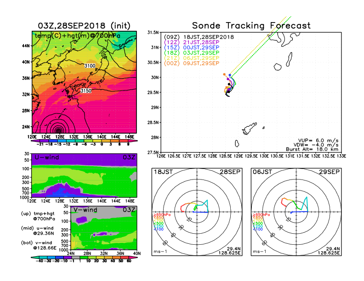Click purple legend entry "(12Z) 21JST,28SEP"
This screenshot has height=281, width=364.
[192, 42]
